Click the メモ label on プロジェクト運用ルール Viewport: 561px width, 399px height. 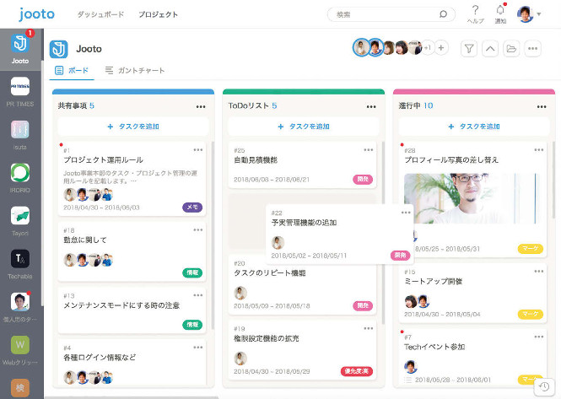click(x=192, y=208)
